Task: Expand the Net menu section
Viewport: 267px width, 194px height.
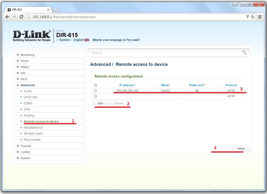Action: pyautogui.click(x=49, y=73)
